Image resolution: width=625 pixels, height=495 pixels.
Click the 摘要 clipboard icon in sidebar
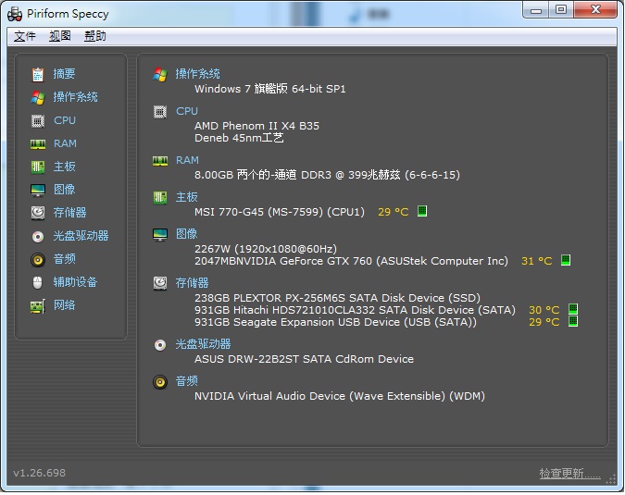(38, 74)
